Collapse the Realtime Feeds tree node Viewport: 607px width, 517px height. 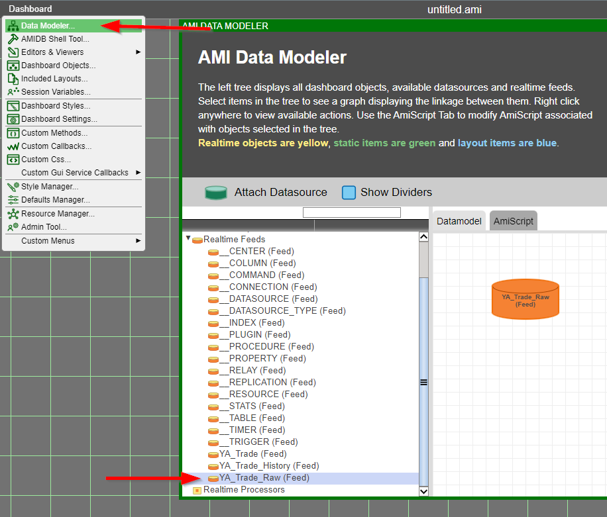click(188, 238)
